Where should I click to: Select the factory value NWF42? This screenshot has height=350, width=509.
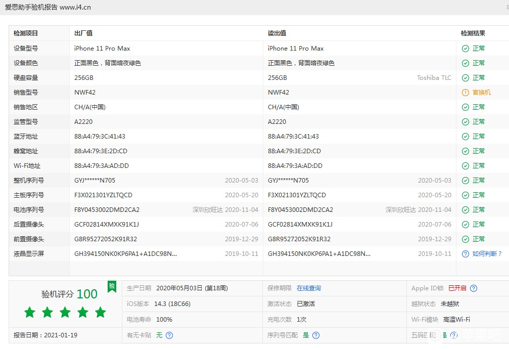tap(85, 93)
